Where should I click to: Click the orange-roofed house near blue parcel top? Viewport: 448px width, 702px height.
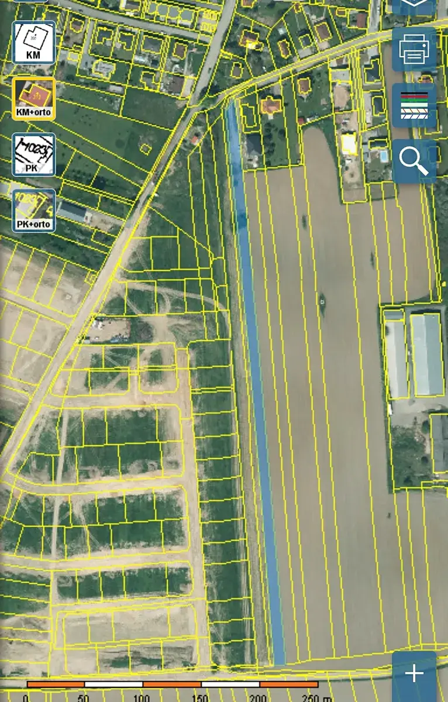pos(271,106)
